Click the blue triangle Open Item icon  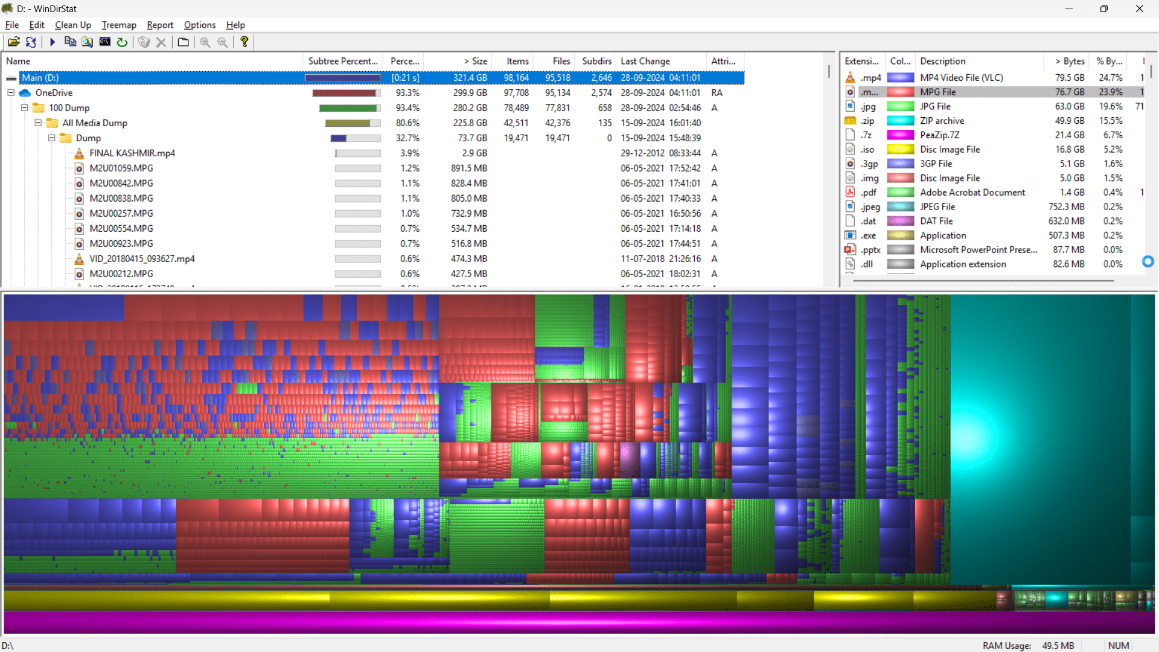pos(53,42)
